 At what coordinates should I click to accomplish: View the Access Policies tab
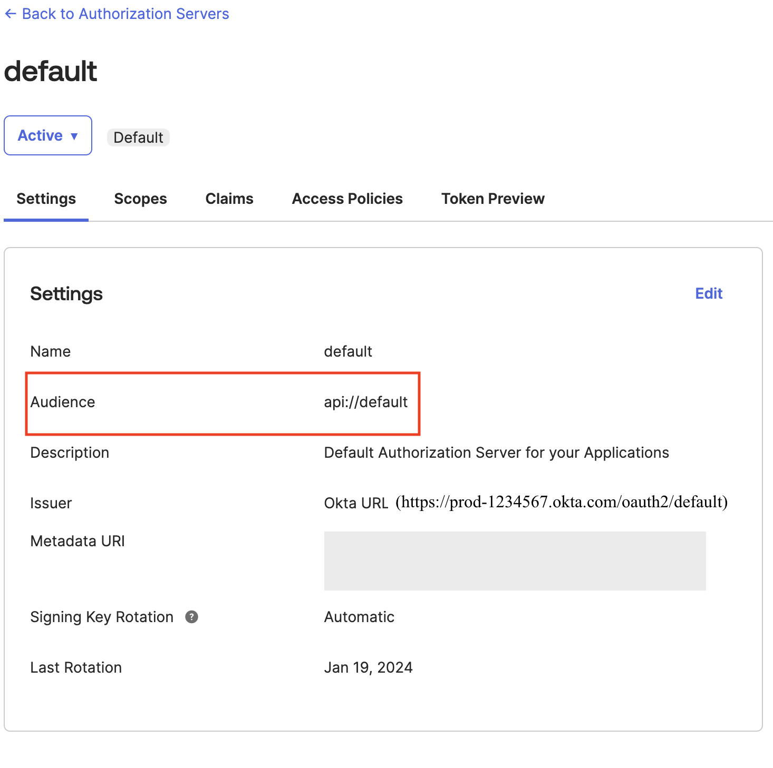pyautogui.click(x=347, y=199)
